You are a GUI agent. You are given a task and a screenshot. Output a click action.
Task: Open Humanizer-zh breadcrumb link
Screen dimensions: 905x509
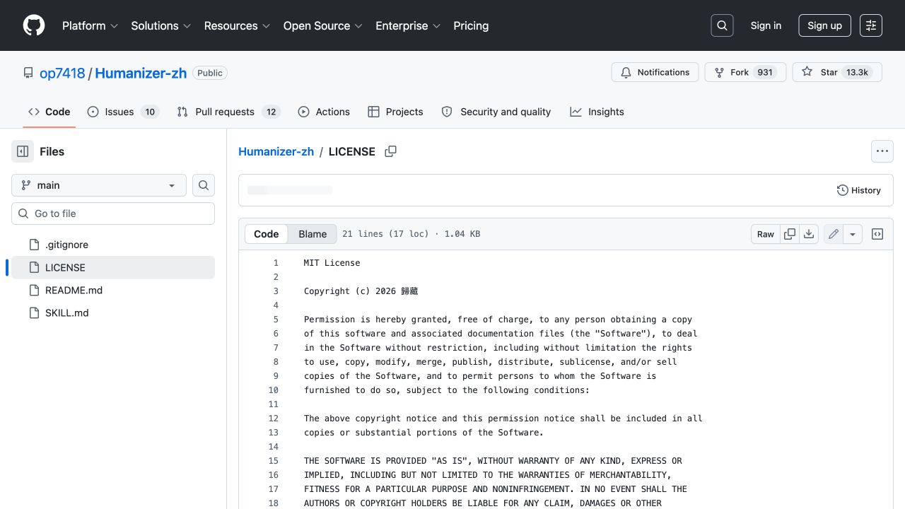[x=276, y=151]
